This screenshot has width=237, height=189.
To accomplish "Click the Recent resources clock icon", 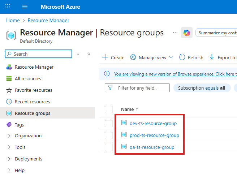I will (x=9, y=102).
